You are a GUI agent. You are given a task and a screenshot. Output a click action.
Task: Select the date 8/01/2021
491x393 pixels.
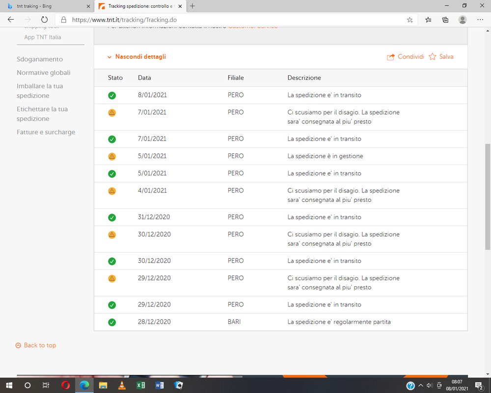tap(152, 95)
